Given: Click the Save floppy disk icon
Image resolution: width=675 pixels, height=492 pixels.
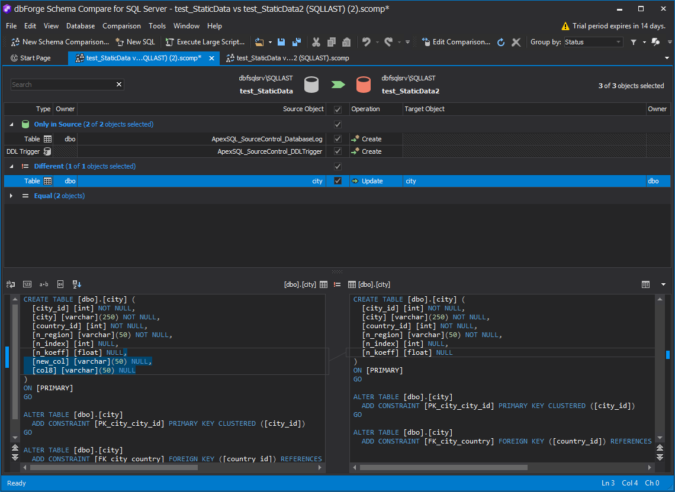Looking at the screenshot, I should coord(281,42).
